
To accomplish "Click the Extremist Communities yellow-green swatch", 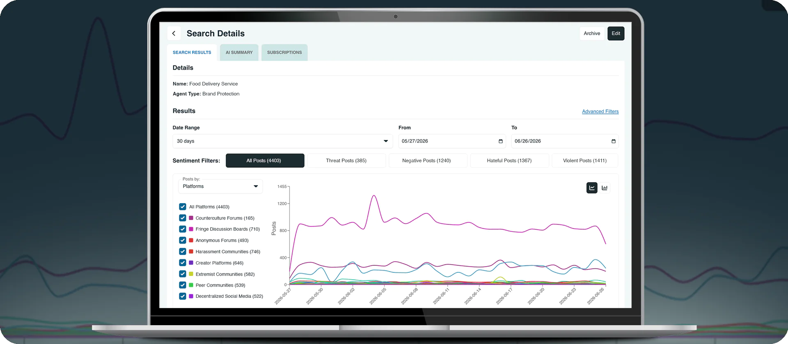I will (191, 274).
